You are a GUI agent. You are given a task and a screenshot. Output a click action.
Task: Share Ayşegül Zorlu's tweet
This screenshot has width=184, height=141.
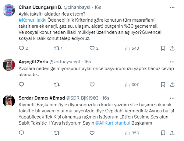172,85
